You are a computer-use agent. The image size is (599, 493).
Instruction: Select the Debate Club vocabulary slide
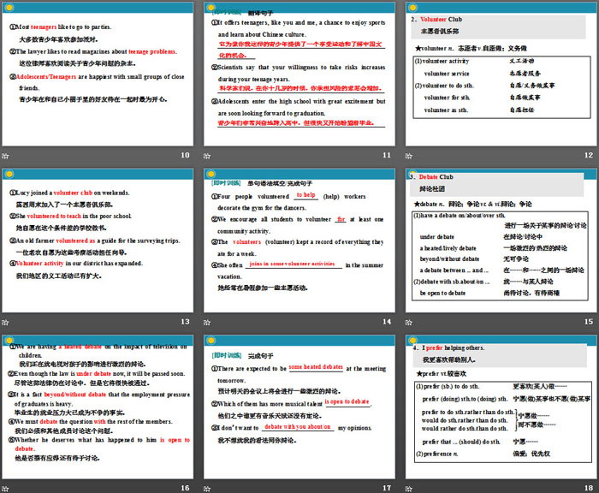pos(500,240)
